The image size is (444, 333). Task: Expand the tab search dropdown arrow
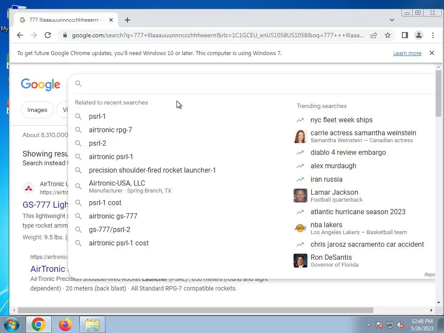[392, 20]
